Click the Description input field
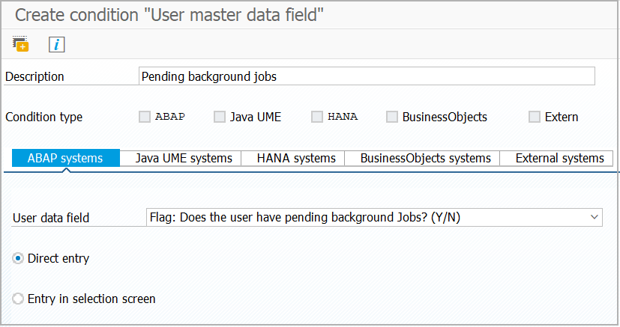This screenshot has width=620, height=327. [x=367, y=76]
